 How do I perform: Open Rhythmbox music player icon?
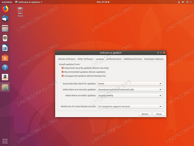5,38
